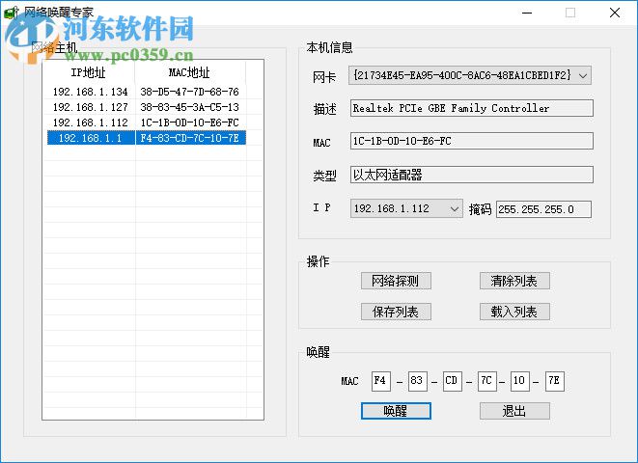Click list MAC cell 1C-1B-0D-10-E6-FC

click(x=189, y=123)
